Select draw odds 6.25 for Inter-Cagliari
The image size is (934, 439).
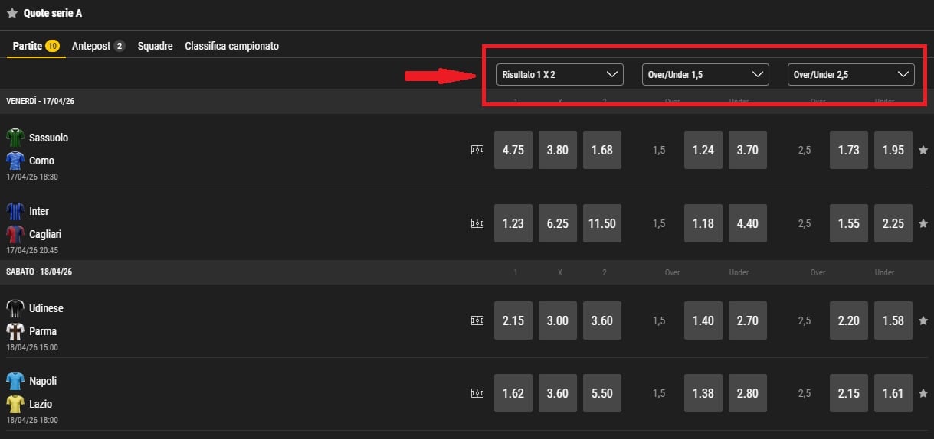coord(558,223)
